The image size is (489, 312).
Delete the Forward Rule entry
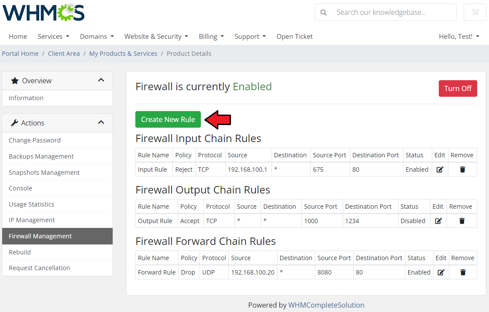click(x=463, y=272)
